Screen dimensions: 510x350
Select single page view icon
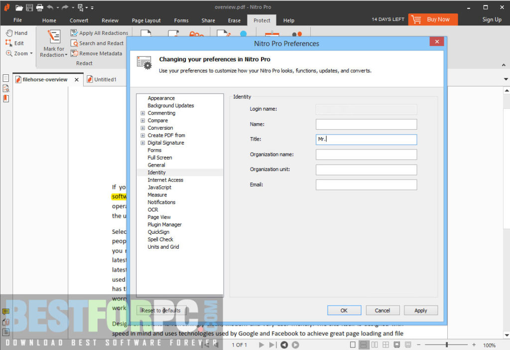pyautogui.click(x=353, y=345)
